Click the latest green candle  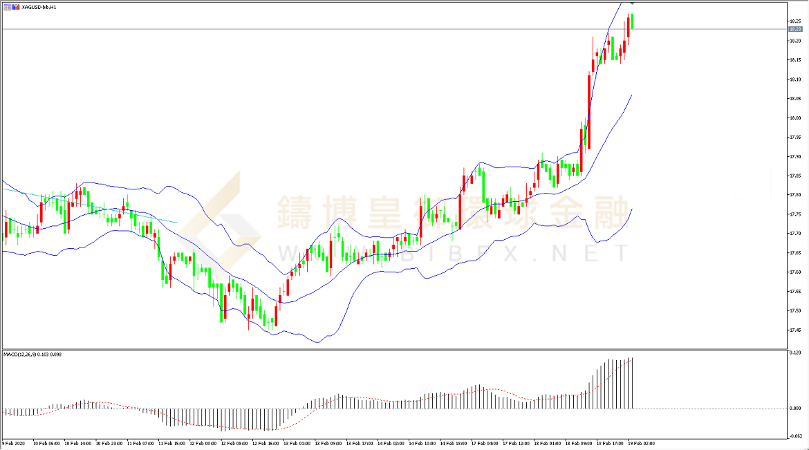pos(632,21)
